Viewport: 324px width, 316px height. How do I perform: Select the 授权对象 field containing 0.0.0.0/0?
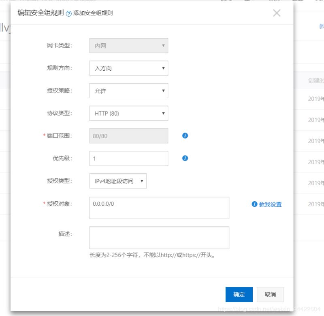click(x=159, y=207)
